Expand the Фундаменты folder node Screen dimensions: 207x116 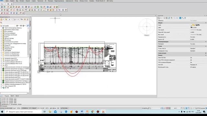tap(1, 49)
